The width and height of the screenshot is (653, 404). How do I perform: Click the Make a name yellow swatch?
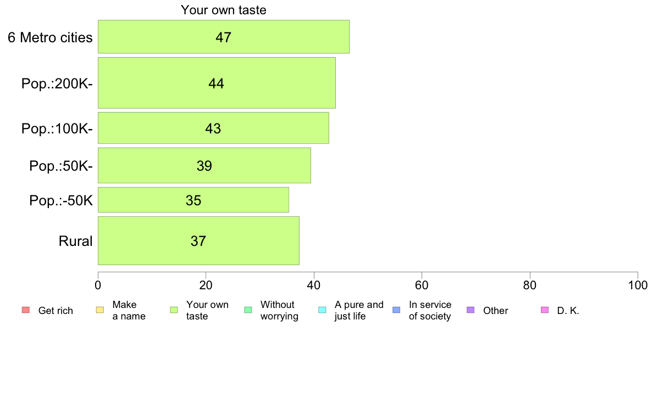[x=100, y=310]
